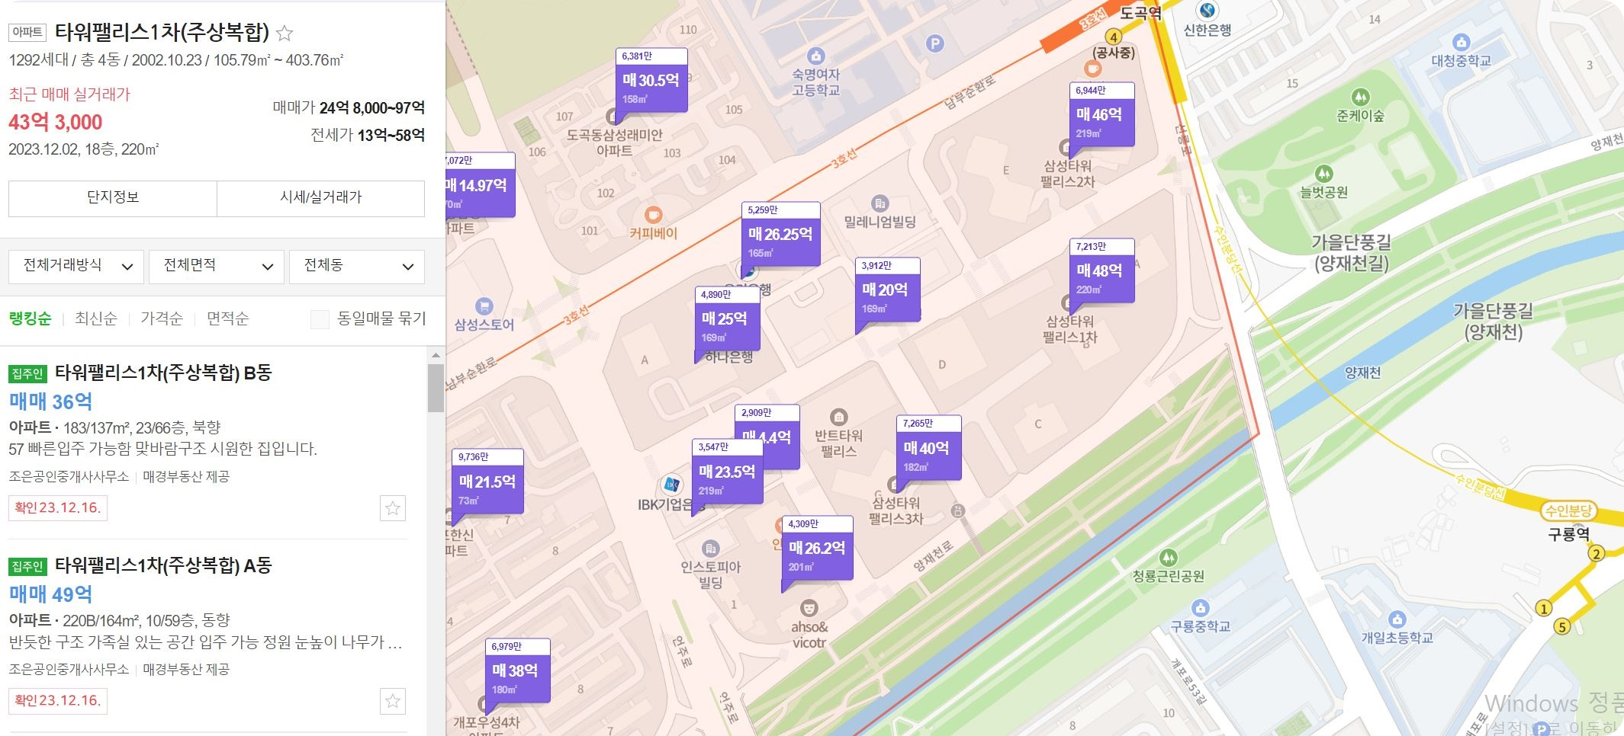This screenshot has height=736, width=1624.
Task: Click 늘벗공원 park icon
Action: click(1324, 174)
